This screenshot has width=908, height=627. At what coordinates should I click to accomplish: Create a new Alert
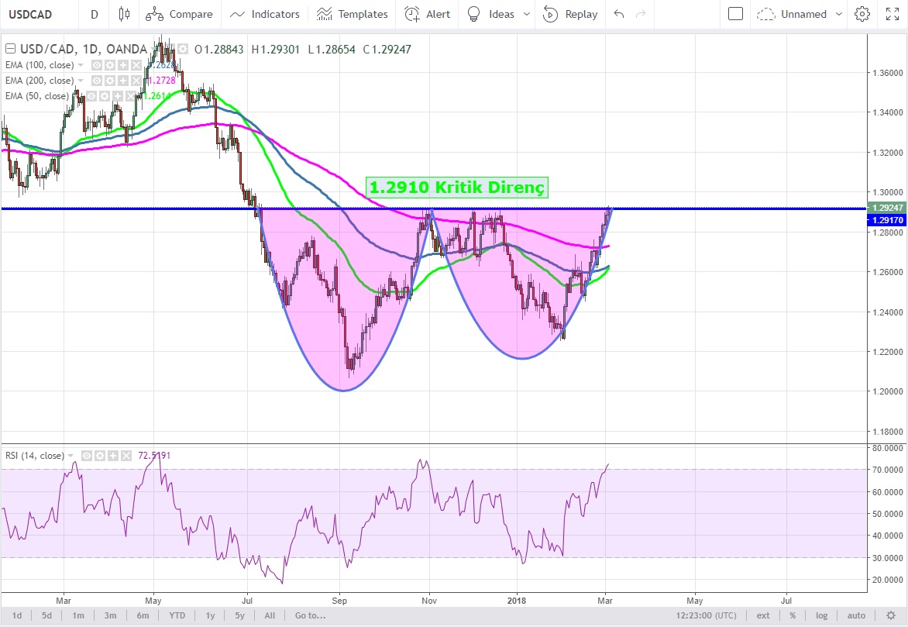point(428,14)
